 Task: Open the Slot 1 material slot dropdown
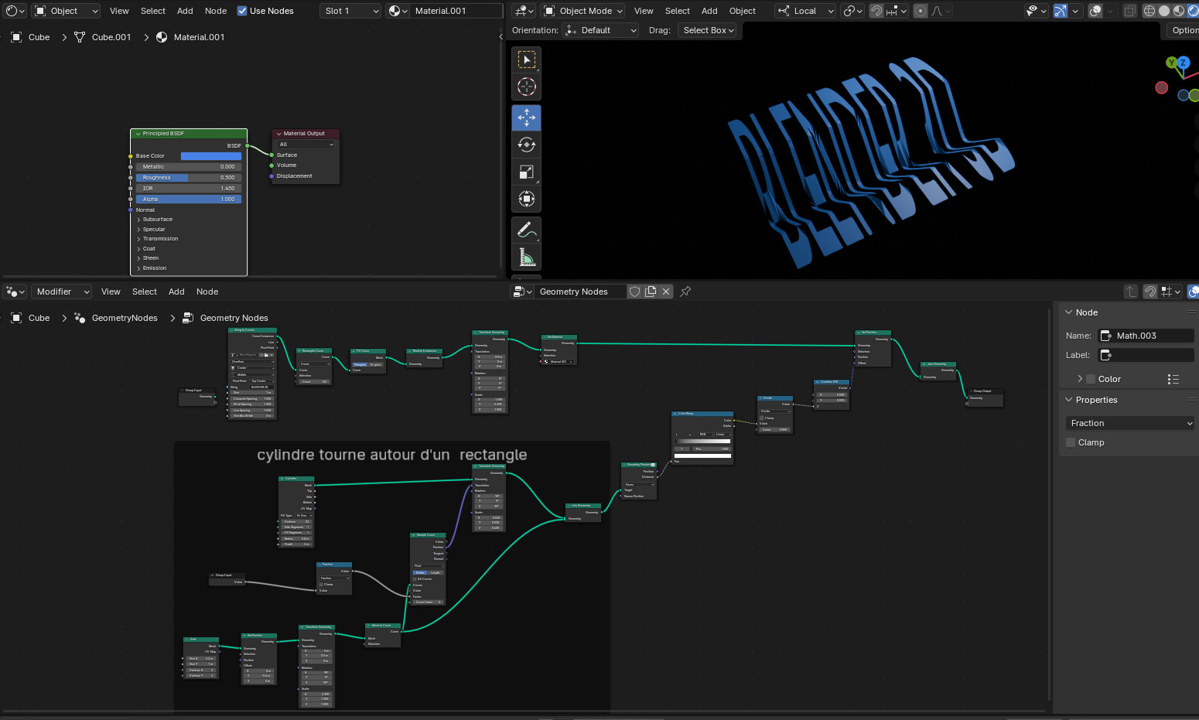350,11
